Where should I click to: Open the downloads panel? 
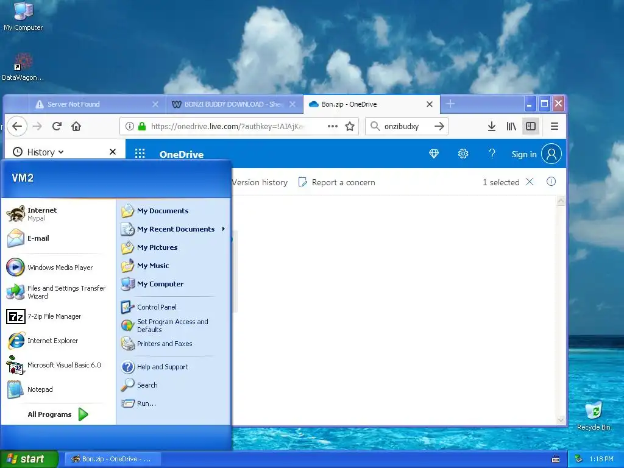[x=492, y=126]
